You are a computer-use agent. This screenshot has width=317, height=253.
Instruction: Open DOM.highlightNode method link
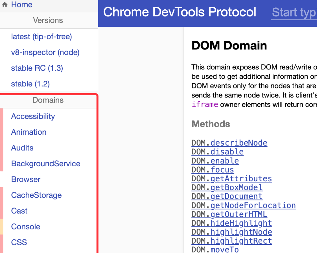click(232, 232)
